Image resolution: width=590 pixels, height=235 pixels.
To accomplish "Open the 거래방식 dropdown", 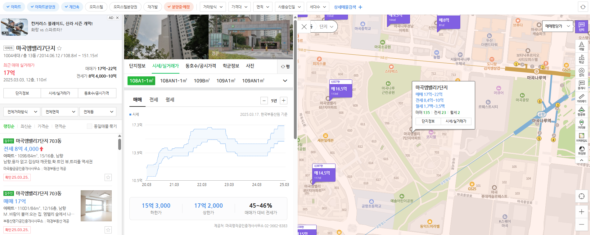I will click(x=213, y=7).
